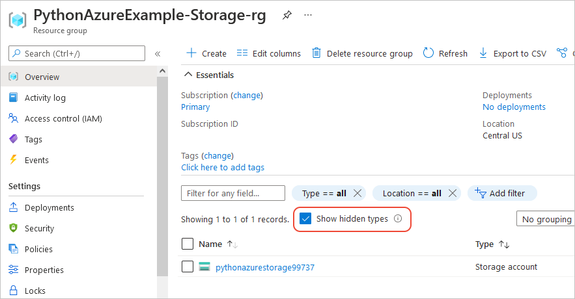
Task: Collapse the sidebar with double chevron
Action: (158, 54)
